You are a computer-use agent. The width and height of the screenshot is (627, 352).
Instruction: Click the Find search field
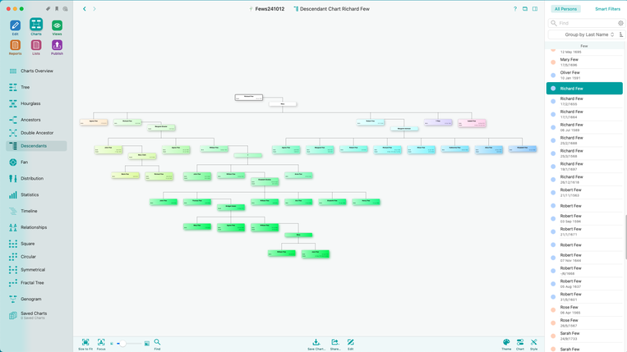click(586, 23)
